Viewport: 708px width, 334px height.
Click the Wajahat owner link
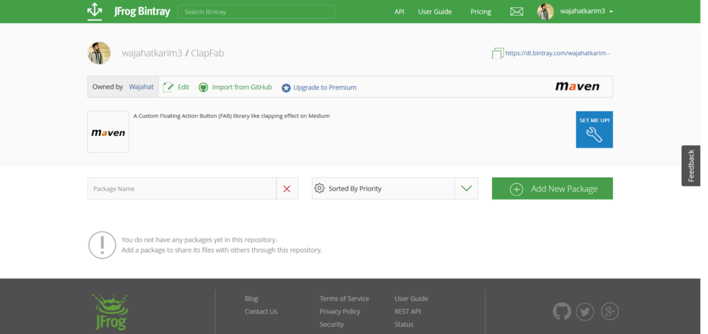coord(141,87)
